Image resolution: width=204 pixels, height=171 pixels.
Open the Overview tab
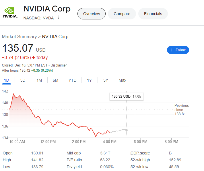point(92,14)
